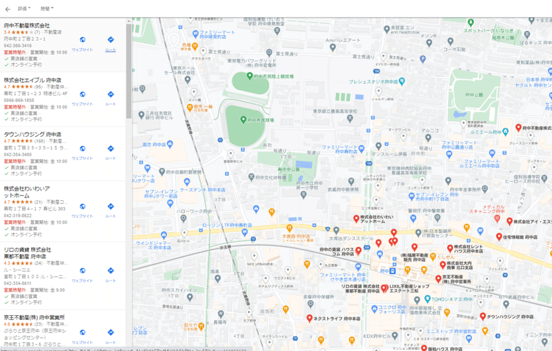The height and width of the screenshot is (351, 552).
Task: Select the TOHOシネマズ 府中 teal pin
Action: 427,299
